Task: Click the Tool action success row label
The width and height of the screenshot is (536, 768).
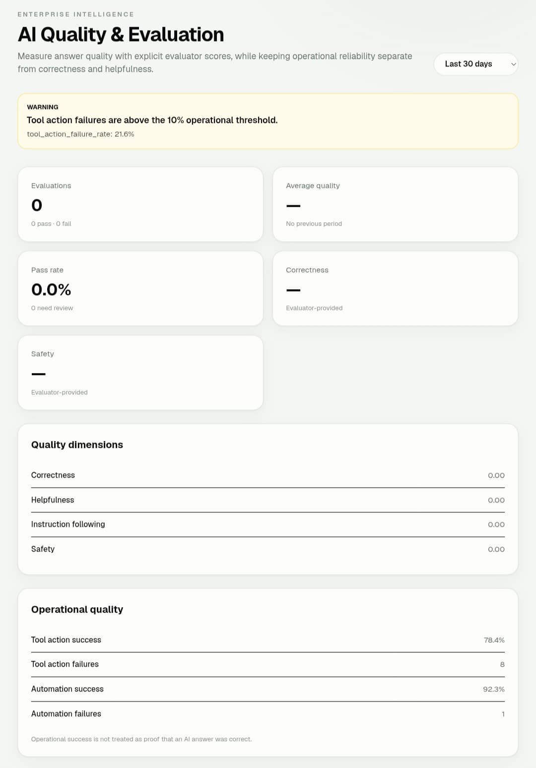Action: 66,640
